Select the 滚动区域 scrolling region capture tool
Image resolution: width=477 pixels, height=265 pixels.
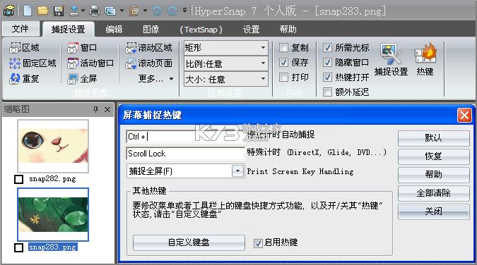coord(149,48)
